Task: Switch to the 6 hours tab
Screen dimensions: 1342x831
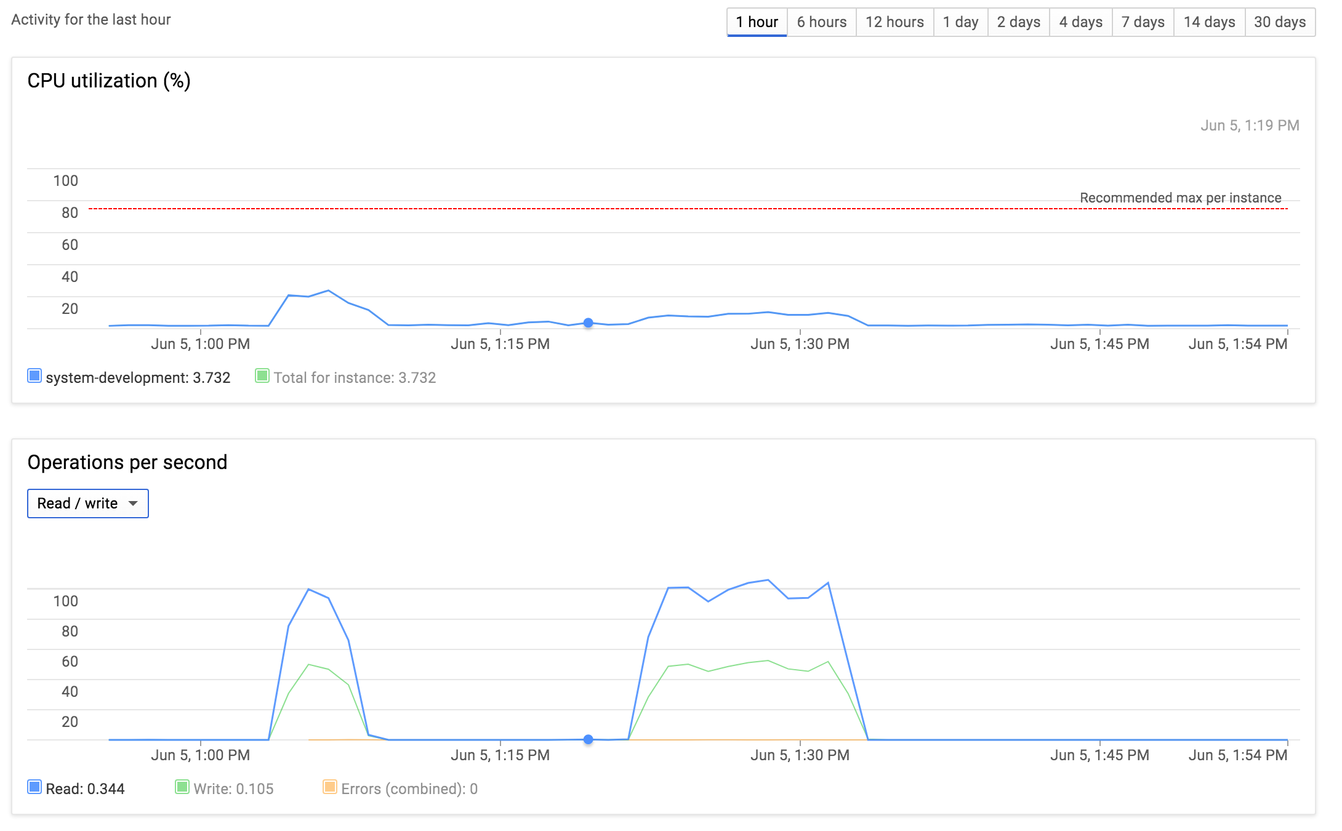Action: click(x=821, y=22)
